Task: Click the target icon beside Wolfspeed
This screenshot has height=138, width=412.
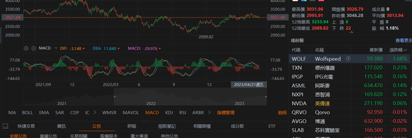Action: (348, 59)
